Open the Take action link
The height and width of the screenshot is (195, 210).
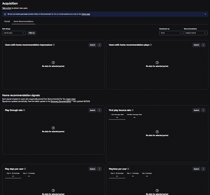7,8
